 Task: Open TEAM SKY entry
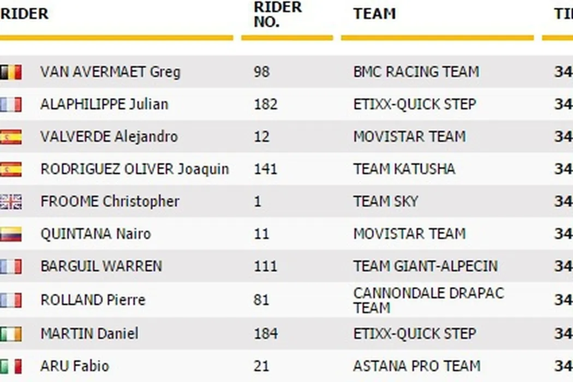click(x=385, y=201)
